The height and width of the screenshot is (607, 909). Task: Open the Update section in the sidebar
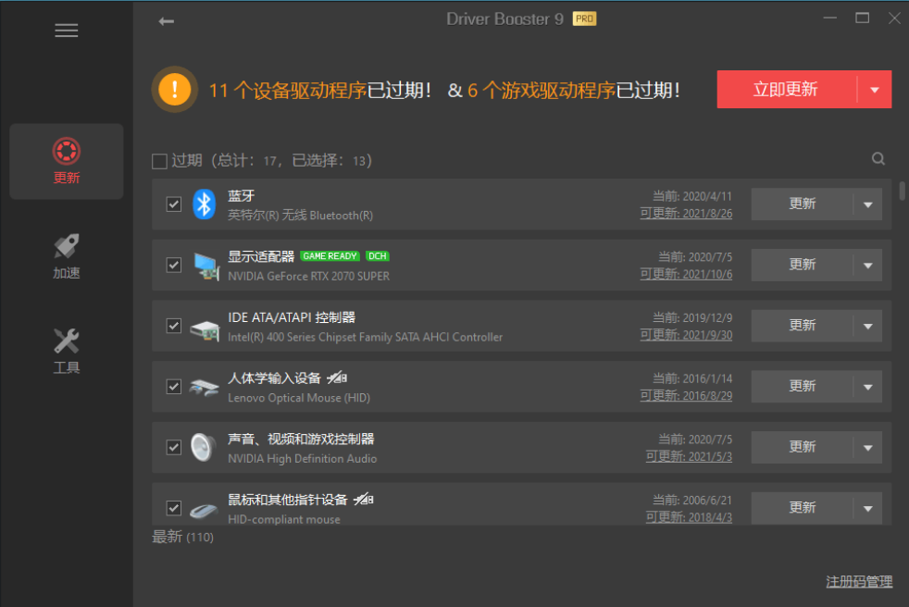point(66,160)
